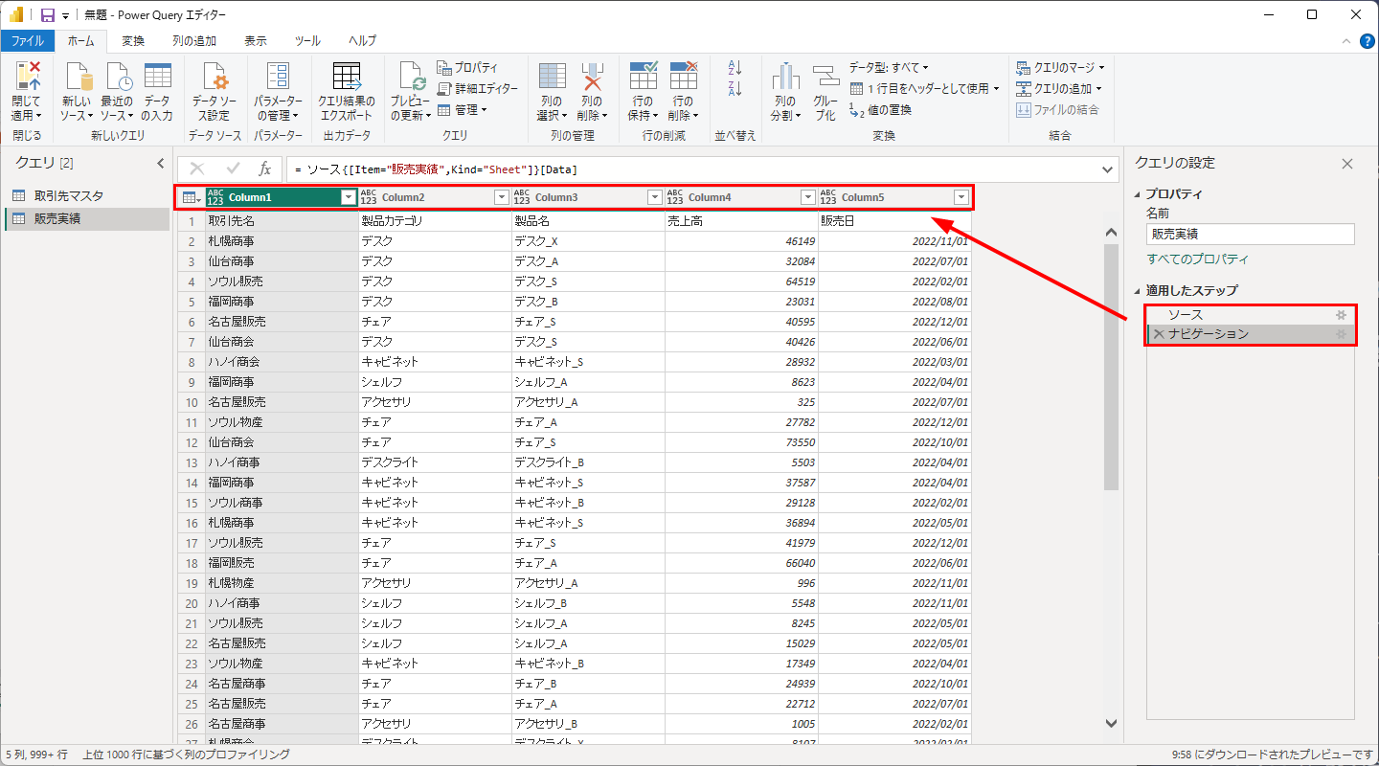The width and height of the screenshot is (1379, 766).
Task: Open the File (ファイル) tab
Action: tap(27, 41)
